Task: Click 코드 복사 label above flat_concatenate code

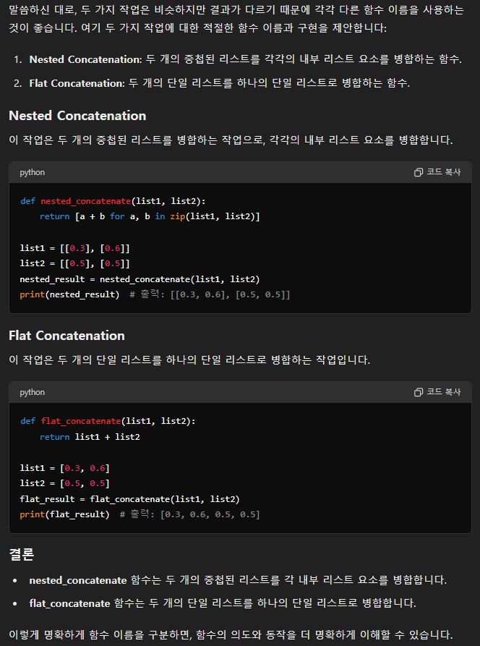Action: (x=443, y=392)
